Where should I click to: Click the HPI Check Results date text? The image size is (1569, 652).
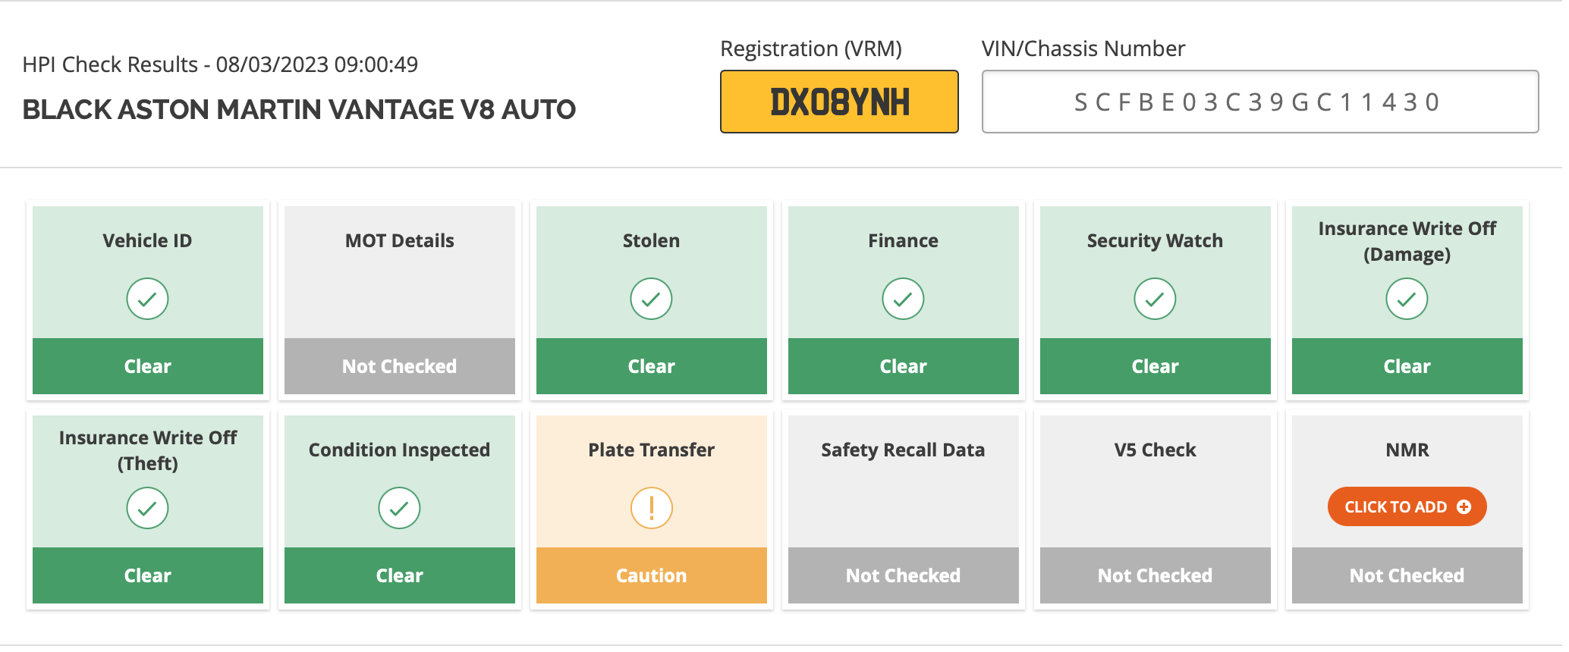pos(220,64)
